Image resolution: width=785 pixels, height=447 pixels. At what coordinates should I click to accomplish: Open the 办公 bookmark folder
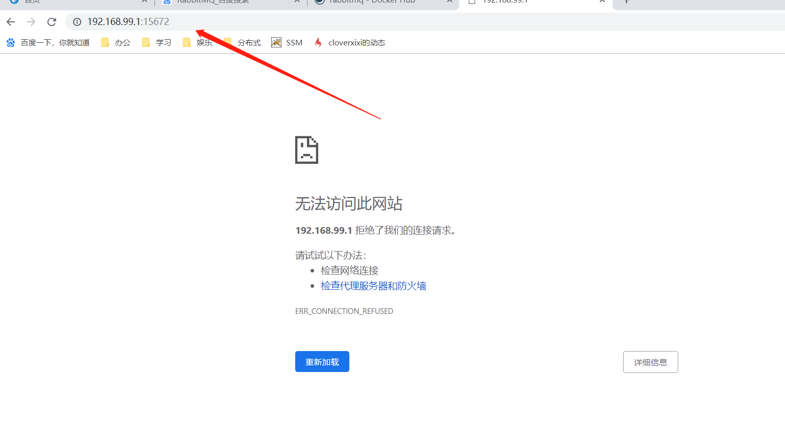[116, 43]
